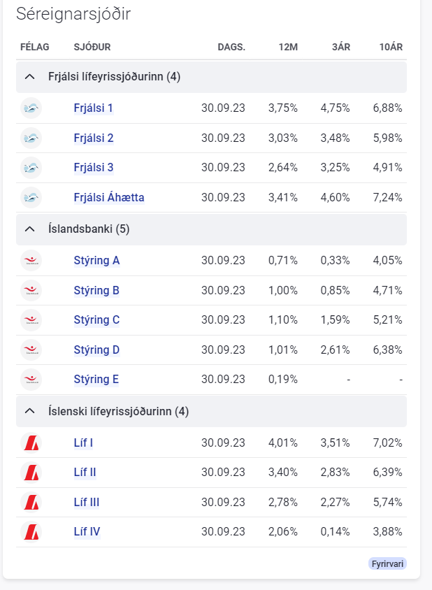Click the Fyrirvari disclaimer button
The width and height of the screenshot is (432, 590).
pyautogui.click(x=387, y=563)
